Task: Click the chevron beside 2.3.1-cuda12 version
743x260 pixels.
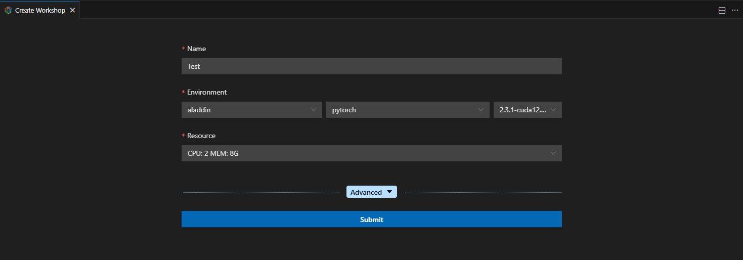Action: click(x=553, y=110)
